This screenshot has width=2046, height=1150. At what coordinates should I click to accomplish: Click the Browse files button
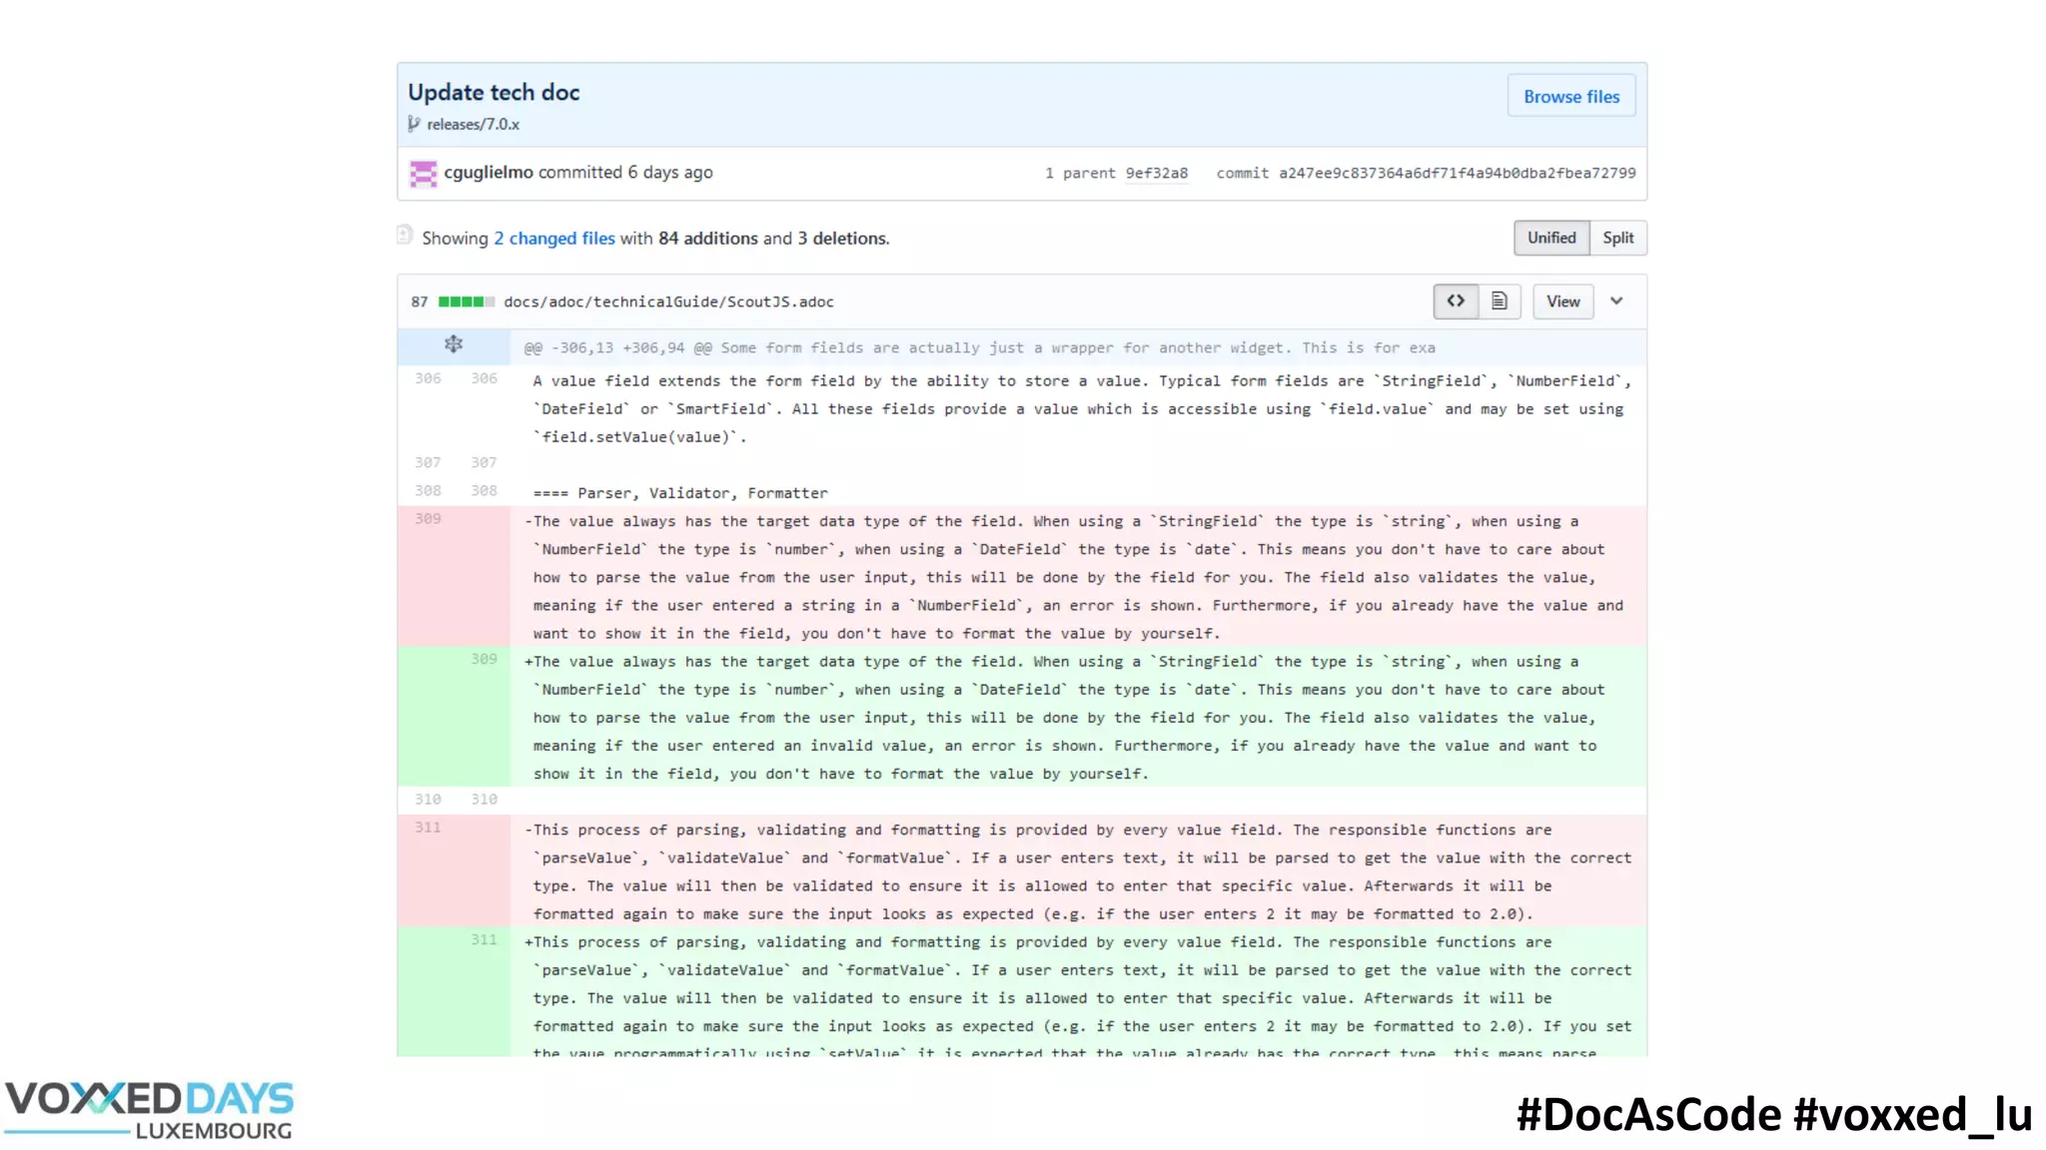pos(1570,96)
